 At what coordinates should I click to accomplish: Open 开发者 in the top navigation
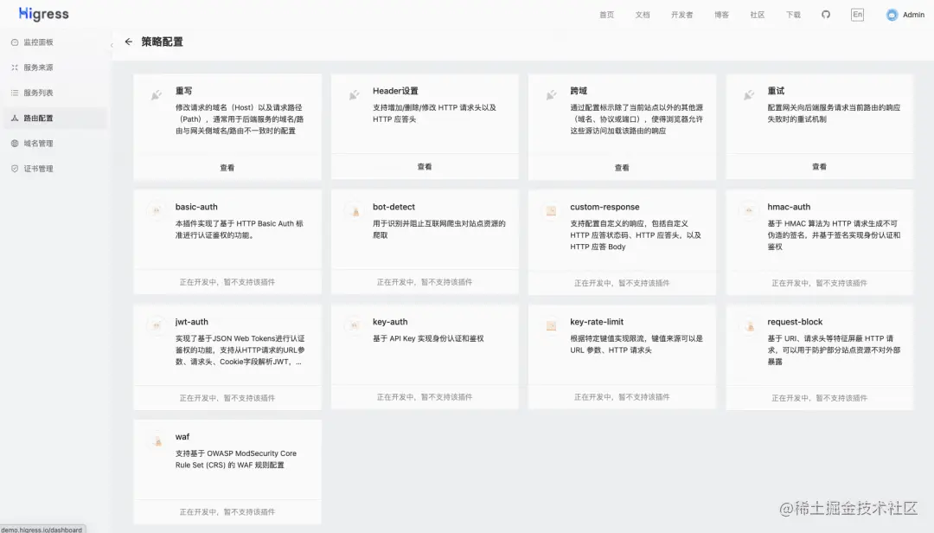682,15
